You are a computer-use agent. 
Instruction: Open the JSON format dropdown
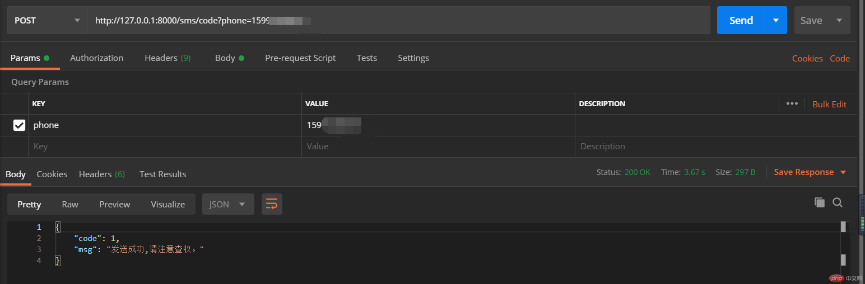[227, 204]
